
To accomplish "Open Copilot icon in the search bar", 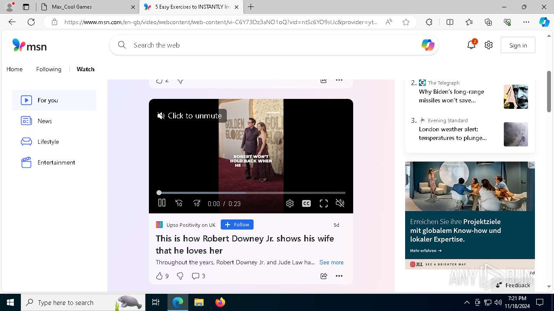I will click(428, 45).
